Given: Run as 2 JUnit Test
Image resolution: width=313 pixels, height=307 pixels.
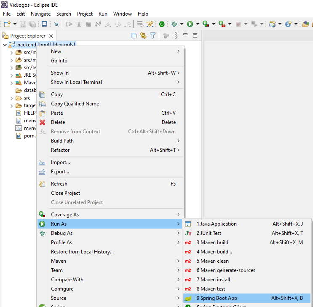Looking at the screenshot, I should coord(247,233).
